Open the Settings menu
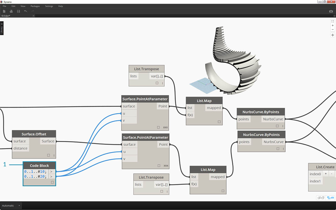This screenshot has width=336, height=210. click(49, 6)
